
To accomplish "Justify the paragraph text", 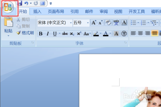I will (155, 33).
